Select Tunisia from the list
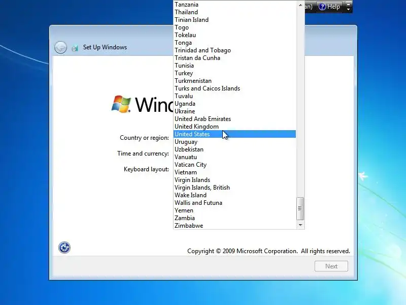 (x=234, y=66)
